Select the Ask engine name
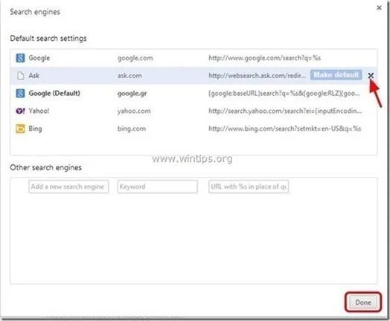390x321 pixels. (x=33, y=76)
